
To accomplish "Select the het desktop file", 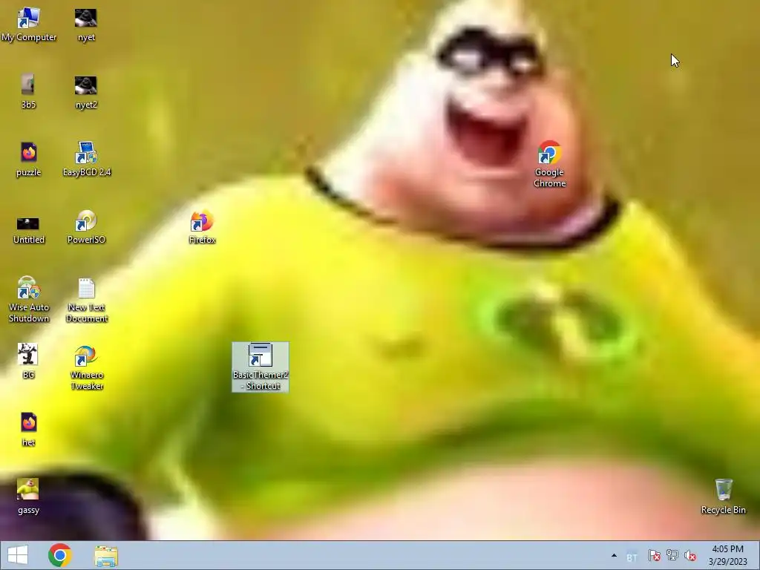I will [29, 430].
